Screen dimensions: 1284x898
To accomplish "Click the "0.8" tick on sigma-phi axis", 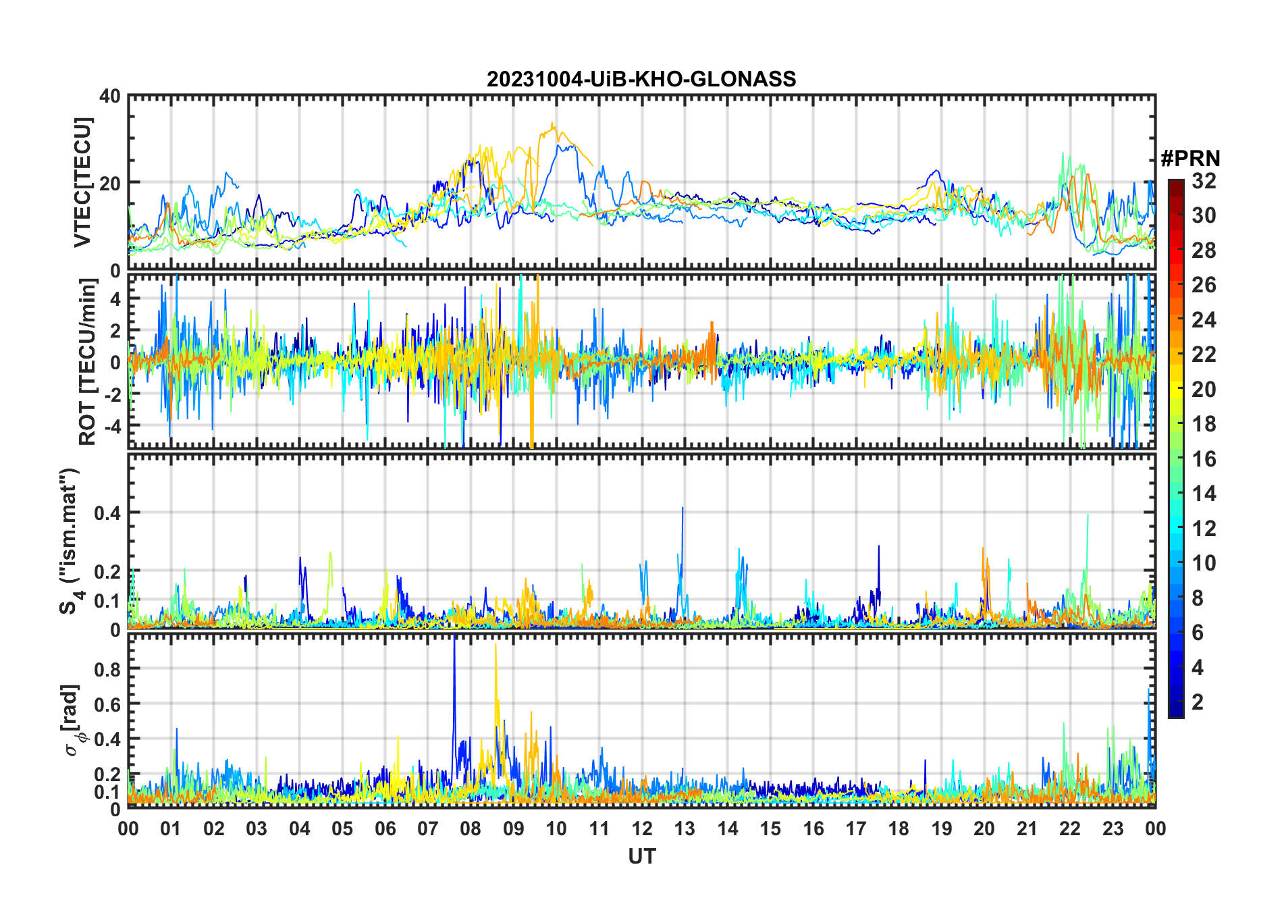I will coord(107,669).
